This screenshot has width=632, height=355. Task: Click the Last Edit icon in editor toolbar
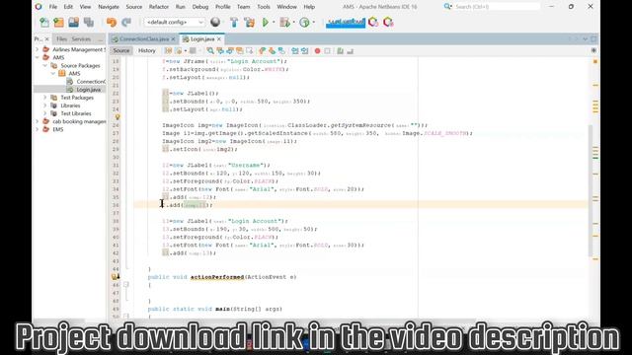pos(169,50)
